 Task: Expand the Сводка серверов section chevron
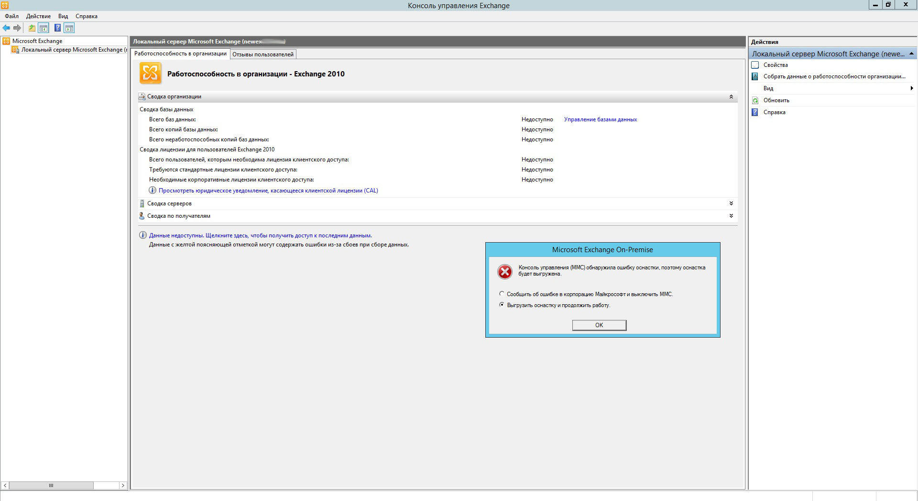(731, 203)
